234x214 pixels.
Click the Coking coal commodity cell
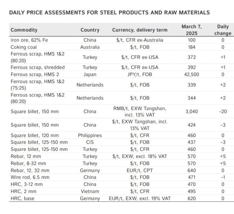pyautogui.click(x=24, y=47)
